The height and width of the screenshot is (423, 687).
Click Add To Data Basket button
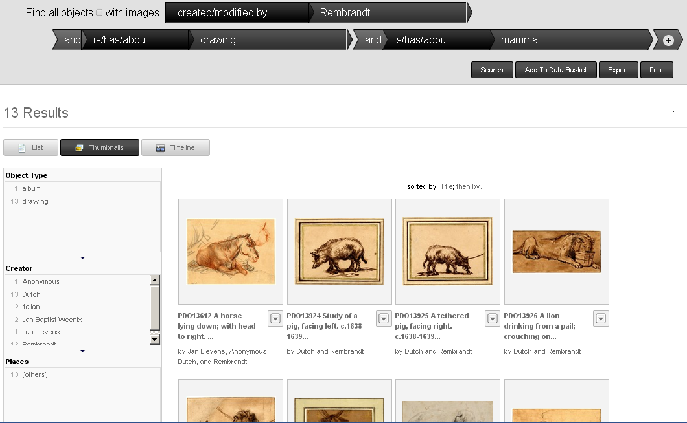(555, 70)
